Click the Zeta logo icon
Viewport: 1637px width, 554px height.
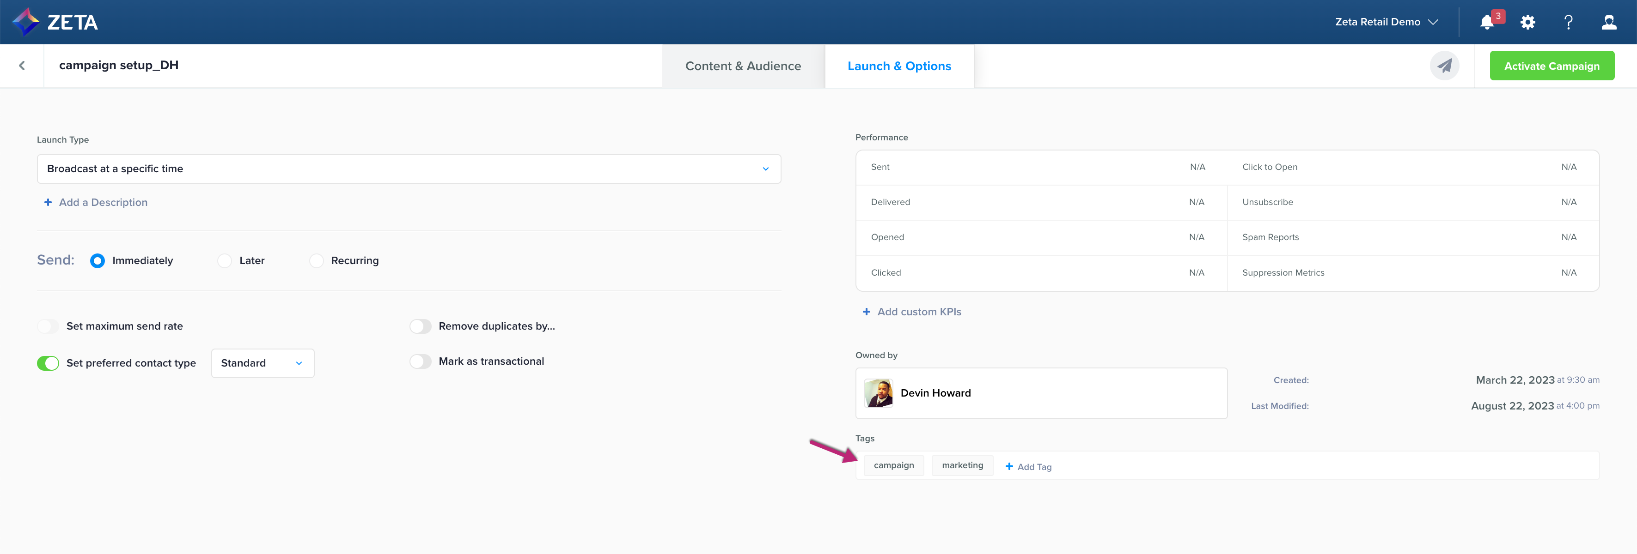[26, 22]
